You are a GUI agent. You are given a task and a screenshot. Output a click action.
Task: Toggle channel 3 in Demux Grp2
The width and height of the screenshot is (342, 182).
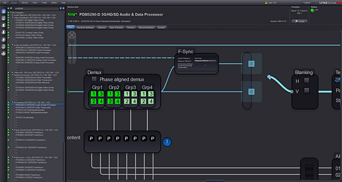pyautogui.click(x=117, y=94)
